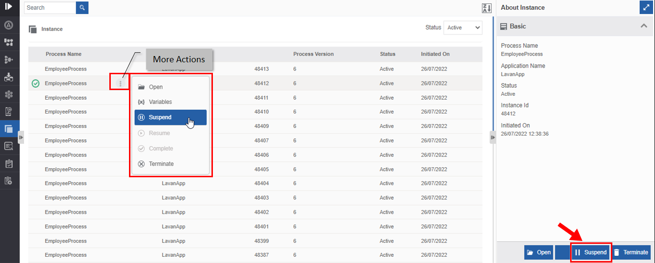Viewport: 655px width, 263px height.
Task: Open the list search icon in sidebar
Action: (x=9, y=146)
